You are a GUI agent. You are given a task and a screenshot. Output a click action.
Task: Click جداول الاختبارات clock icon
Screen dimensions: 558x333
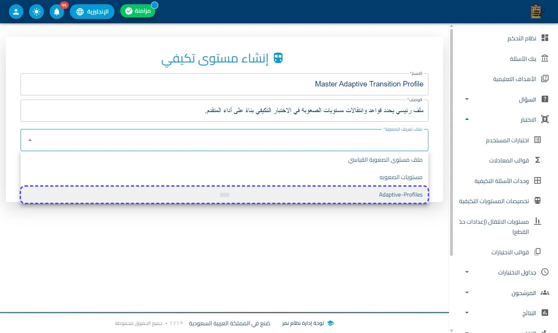click(x=545, y=272)
